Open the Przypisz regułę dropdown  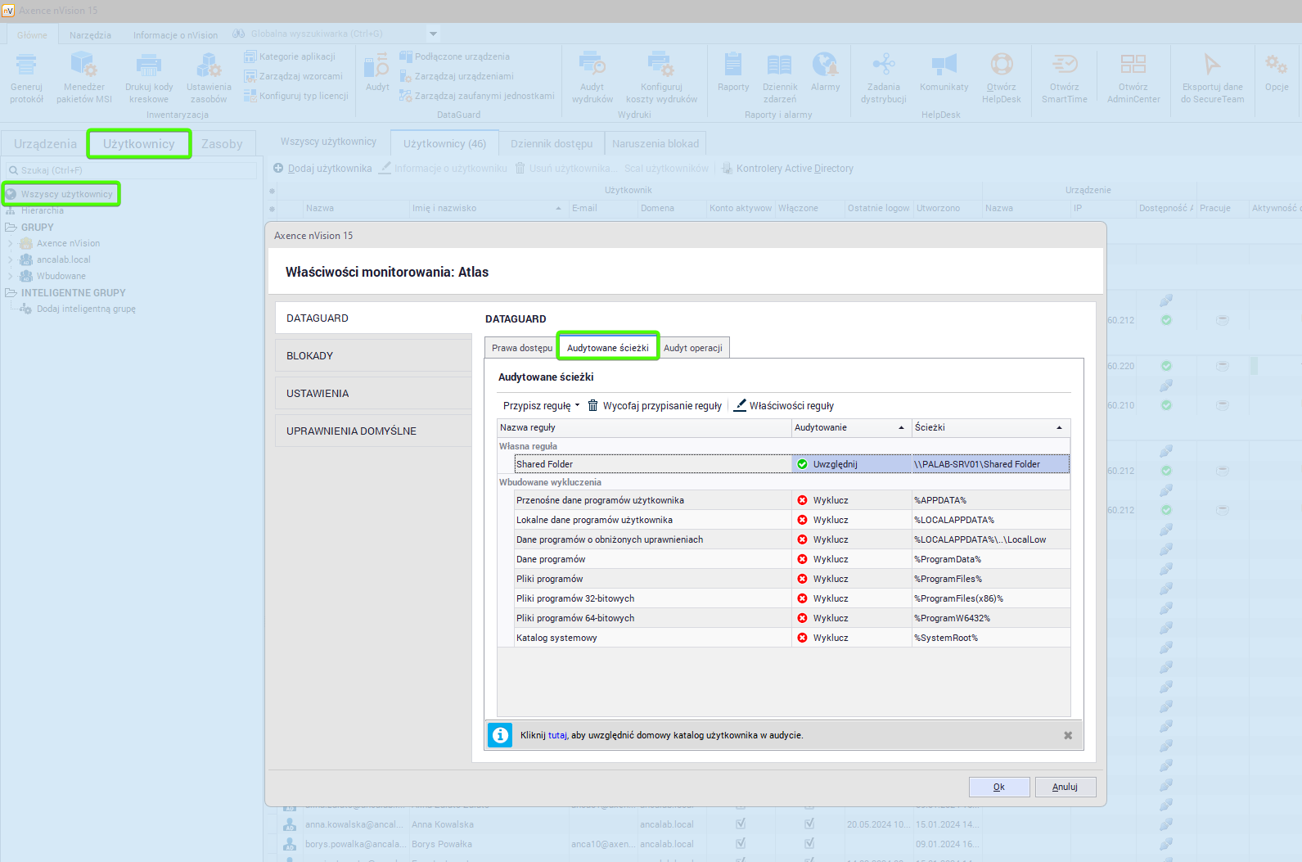[541, 405]
